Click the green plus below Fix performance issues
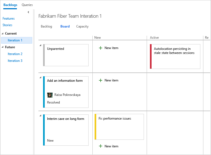This screenshot has height=155, width=211. [101, 146]
